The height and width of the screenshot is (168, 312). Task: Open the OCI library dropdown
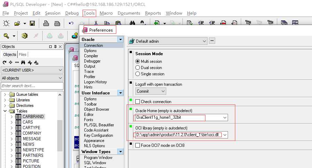coord(225,135)
